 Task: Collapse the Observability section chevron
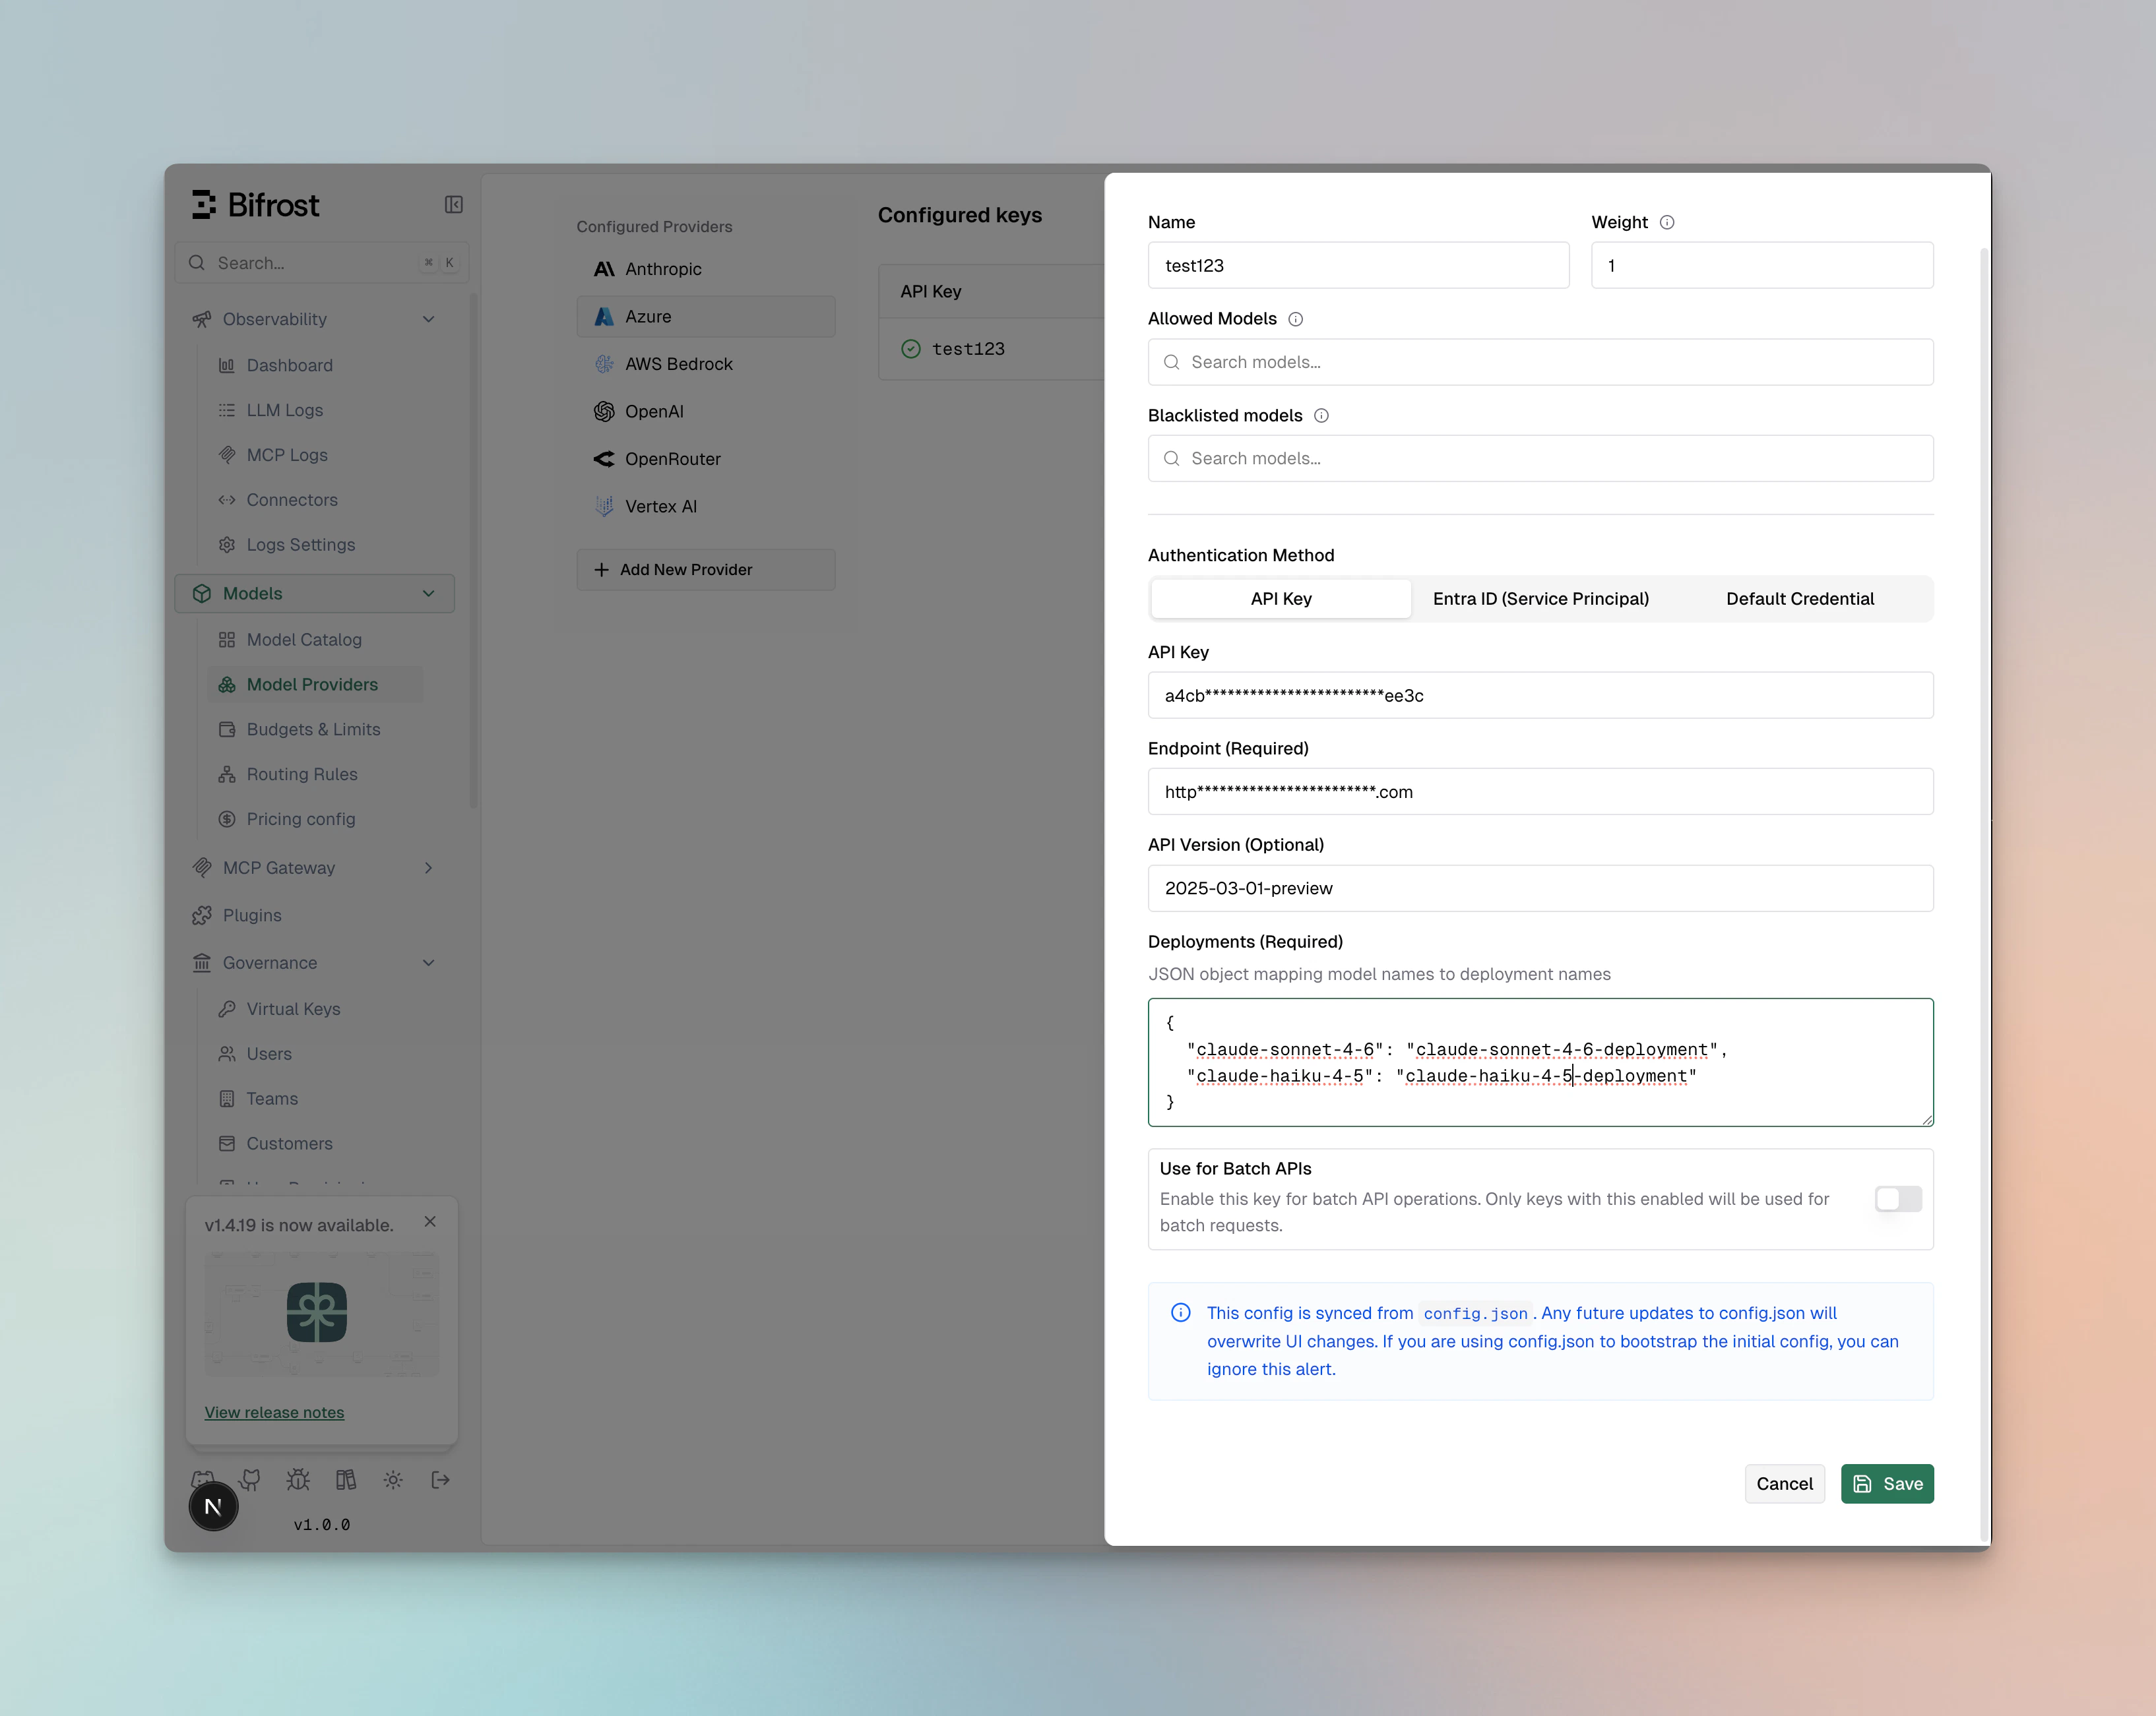point(429,320)
